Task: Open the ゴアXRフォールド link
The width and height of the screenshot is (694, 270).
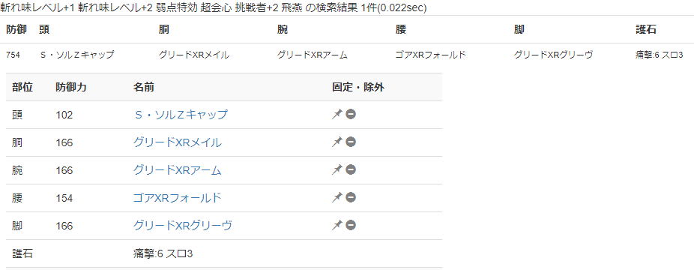Action: (x=177, y=198)
